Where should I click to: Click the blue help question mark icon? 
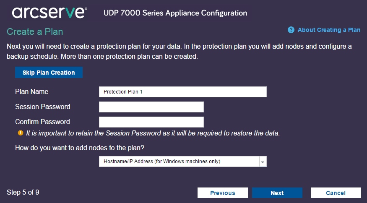[291, 30]
